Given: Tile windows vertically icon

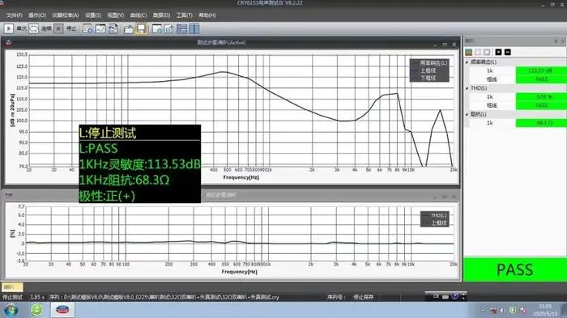Looking at the screenshot, I should coord(194,28).
